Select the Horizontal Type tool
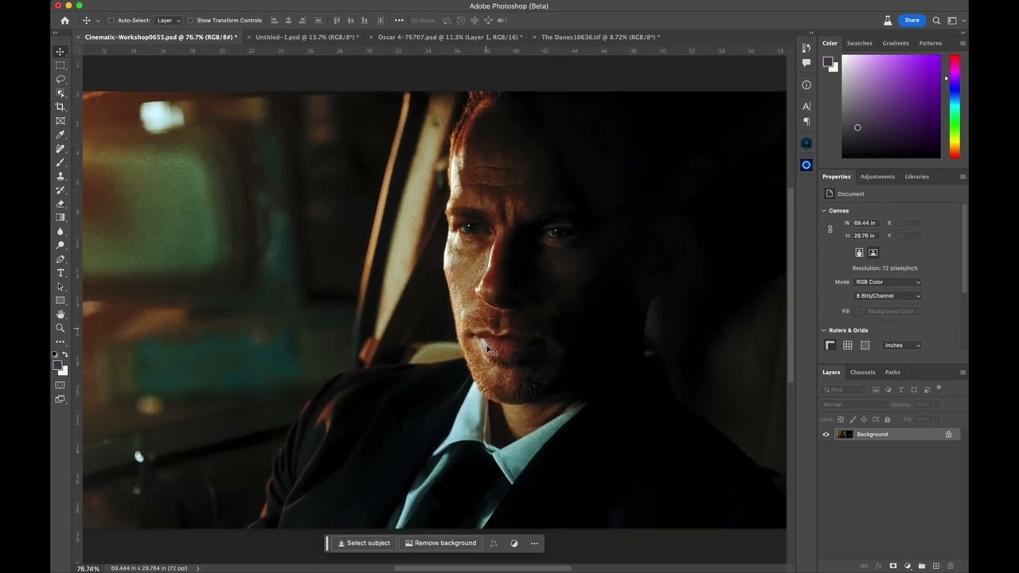The width and height of the screenshot is (1019, 573). 60,273
